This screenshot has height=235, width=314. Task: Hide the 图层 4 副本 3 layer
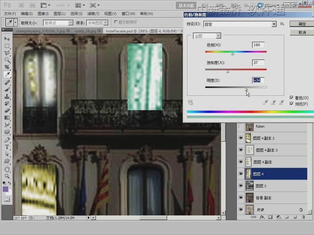[241, 150]
